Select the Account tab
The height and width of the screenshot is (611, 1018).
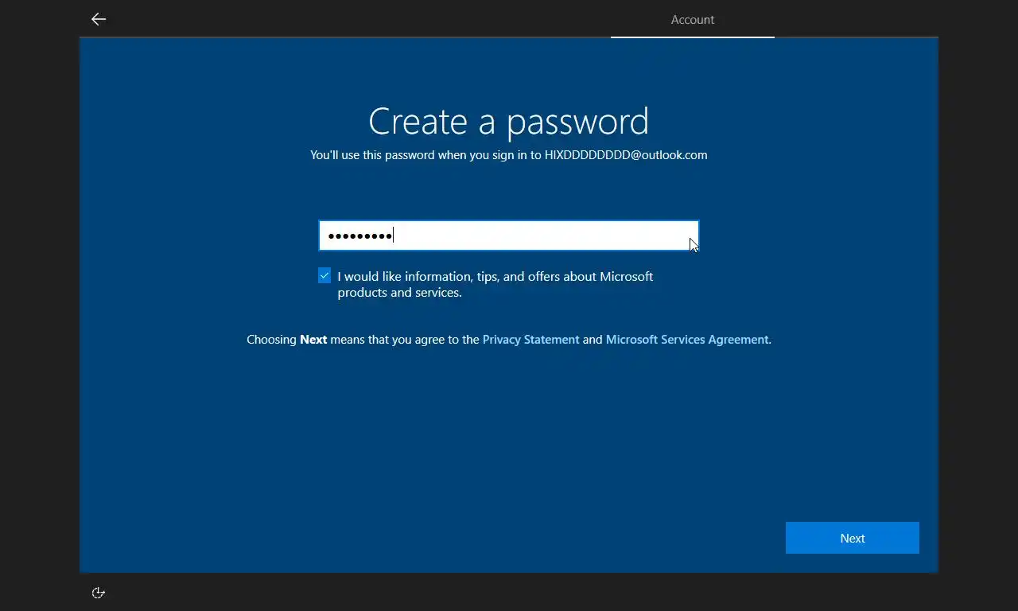point(693,20)
